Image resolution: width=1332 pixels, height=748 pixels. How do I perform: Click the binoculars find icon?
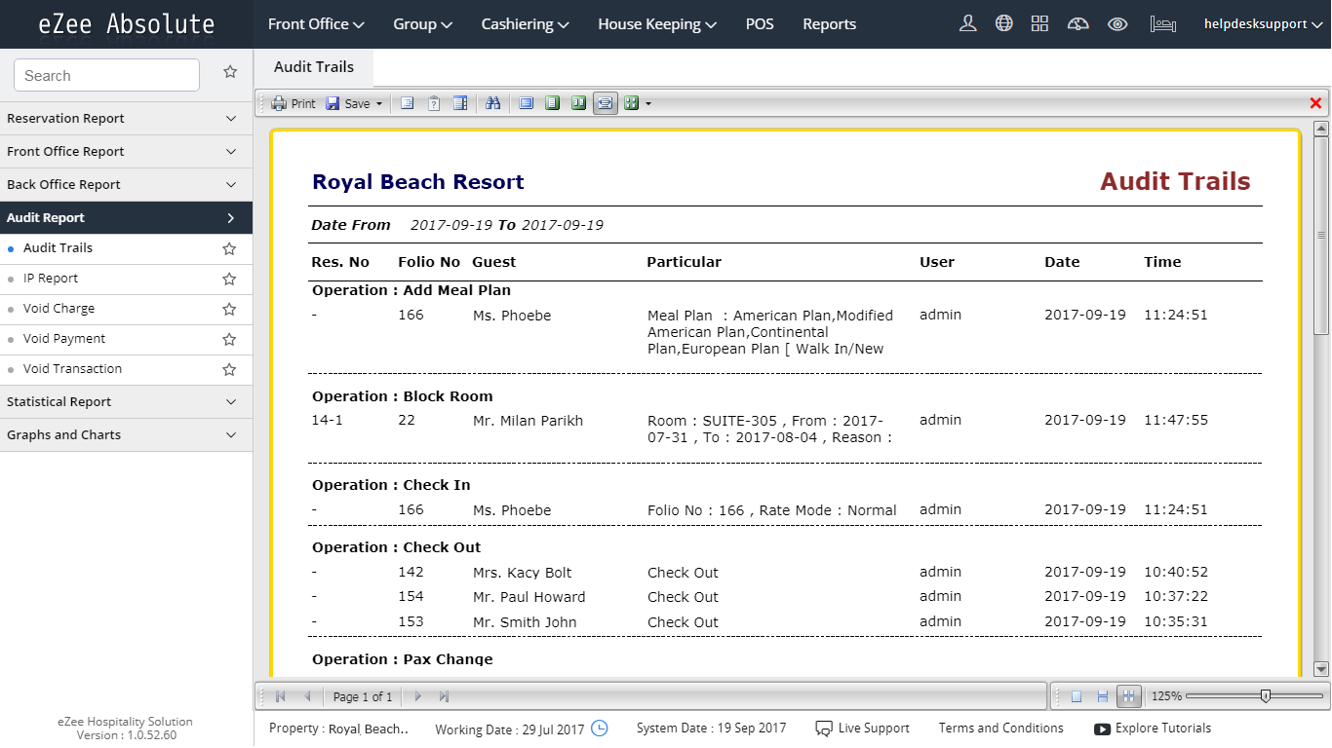pos(492,103)
